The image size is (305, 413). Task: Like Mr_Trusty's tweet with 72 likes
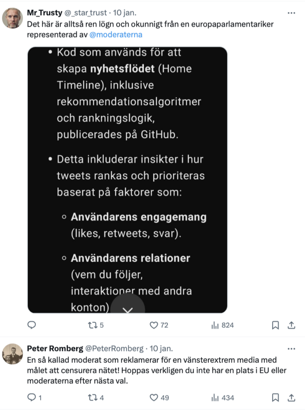154,325
